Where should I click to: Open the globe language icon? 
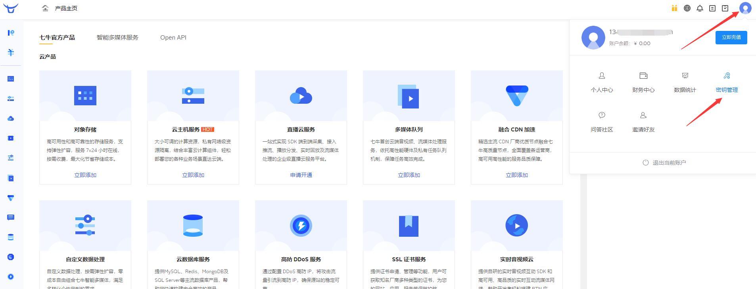click(687, 8)
